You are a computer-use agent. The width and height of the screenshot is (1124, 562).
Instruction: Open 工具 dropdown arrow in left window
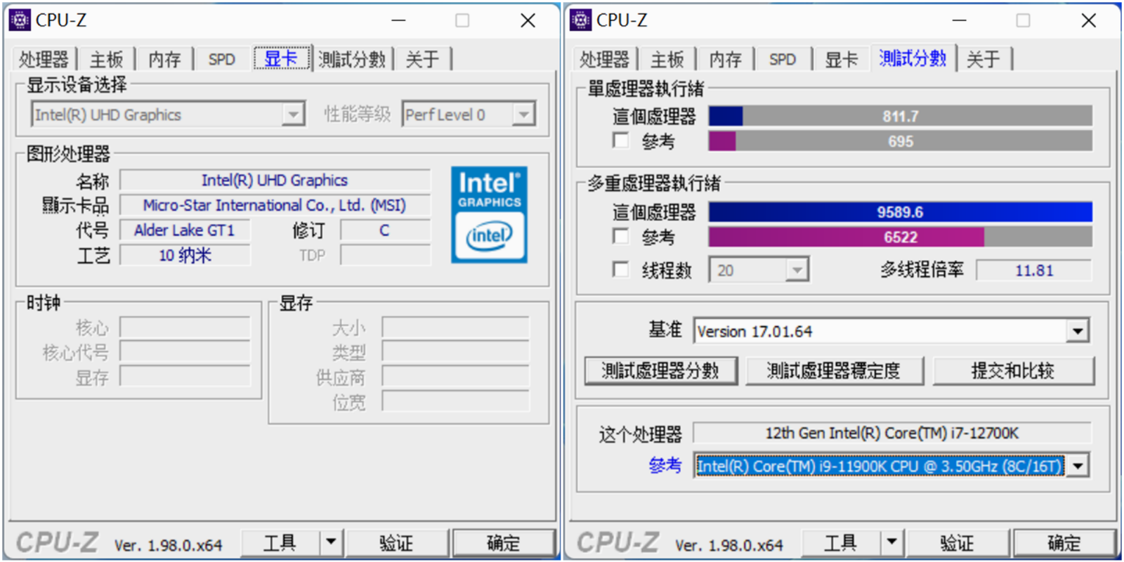[x=330, y=543]
